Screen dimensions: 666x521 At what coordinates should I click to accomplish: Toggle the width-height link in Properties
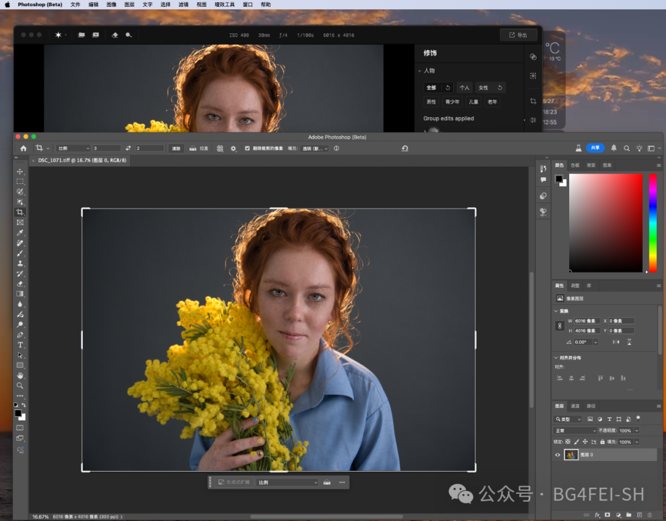[559, 326]
